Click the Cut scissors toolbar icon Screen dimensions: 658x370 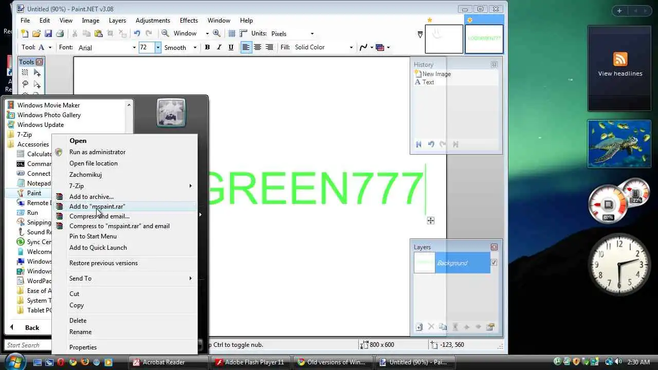pyautogui.click(x=75, y=33)
